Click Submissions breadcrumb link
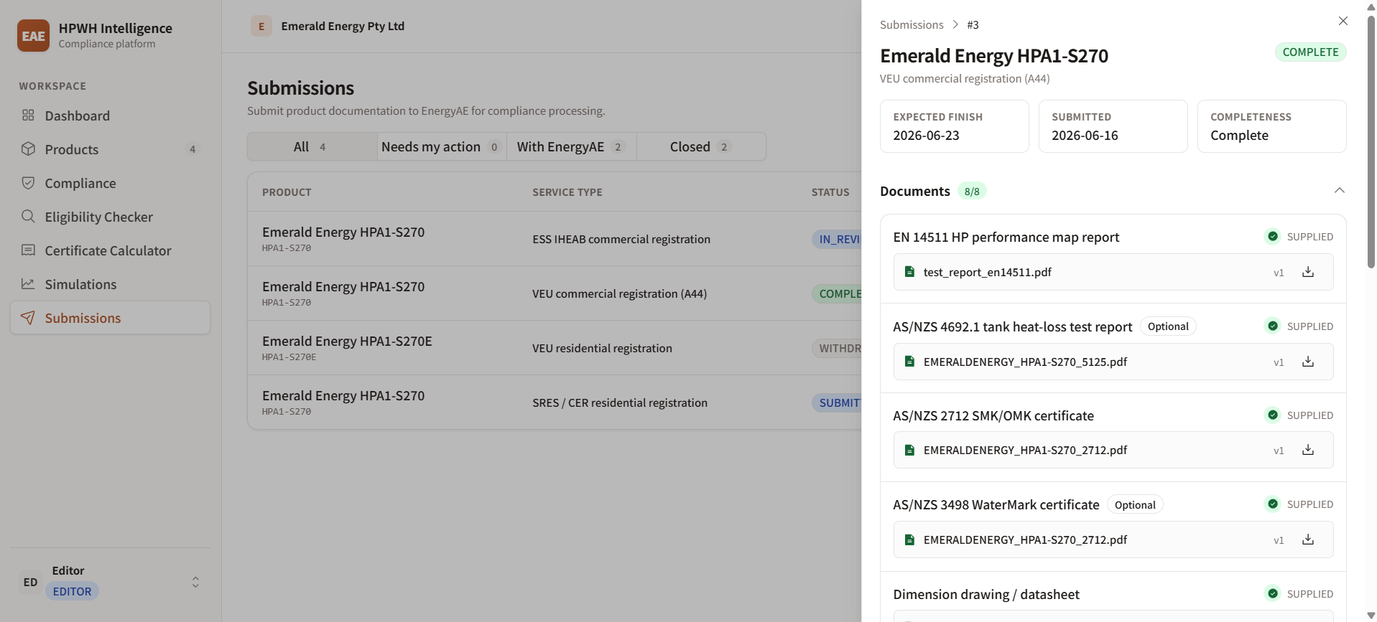This screenshot has height=622, width=1377. (912, 24)
